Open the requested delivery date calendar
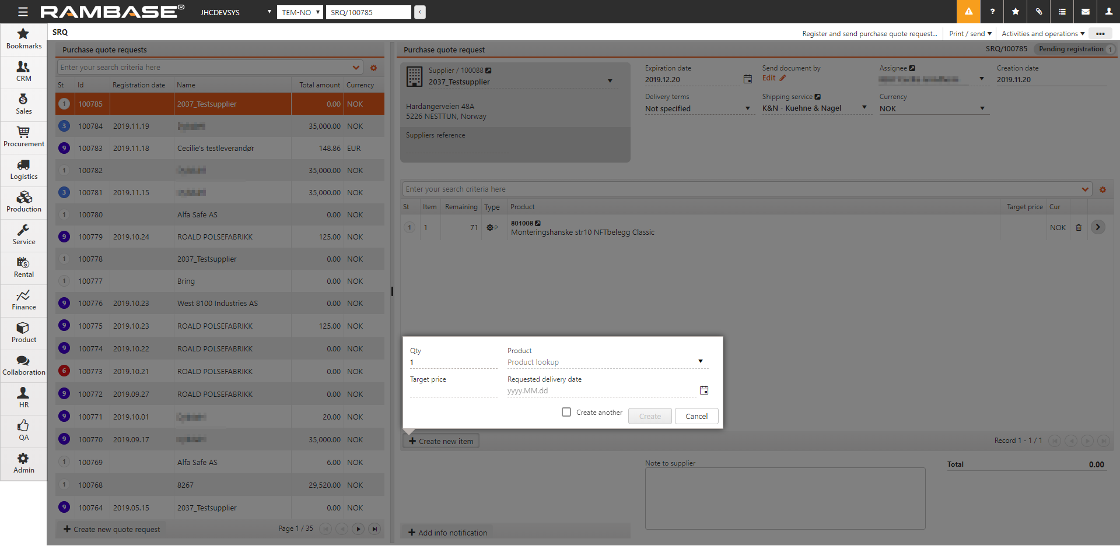Screen dimensions: 1120x546 pyautogui.click(x=704, y=390)
